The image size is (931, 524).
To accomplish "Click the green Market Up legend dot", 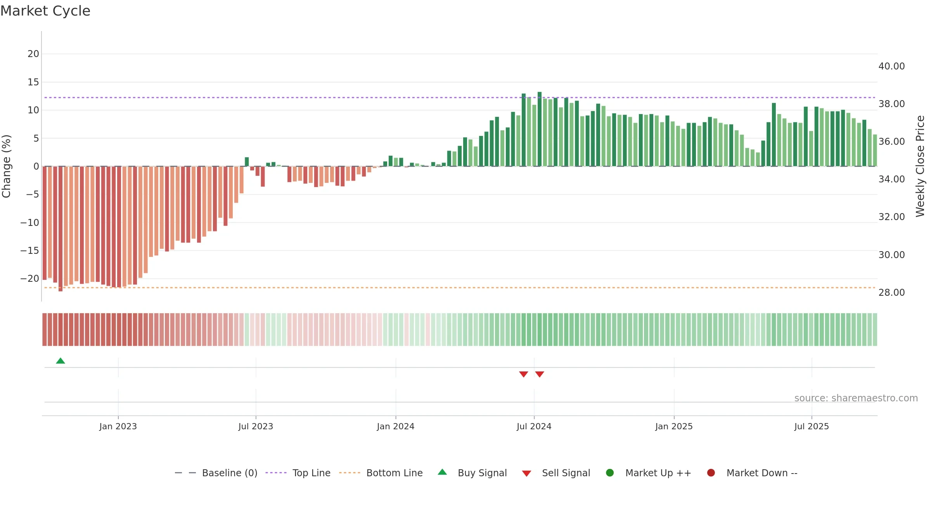I will click(610, 473).
